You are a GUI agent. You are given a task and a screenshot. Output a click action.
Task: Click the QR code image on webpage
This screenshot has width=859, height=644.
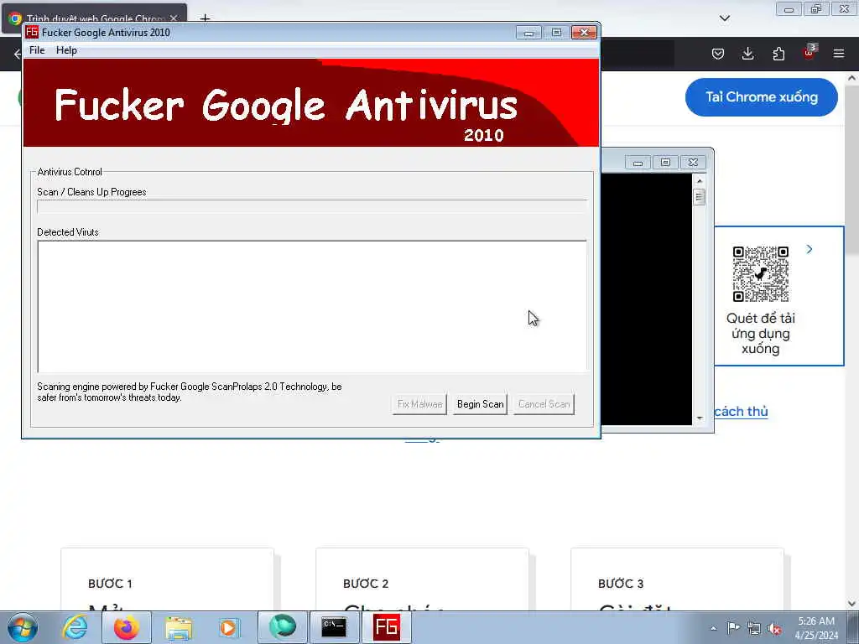[760, 274]
